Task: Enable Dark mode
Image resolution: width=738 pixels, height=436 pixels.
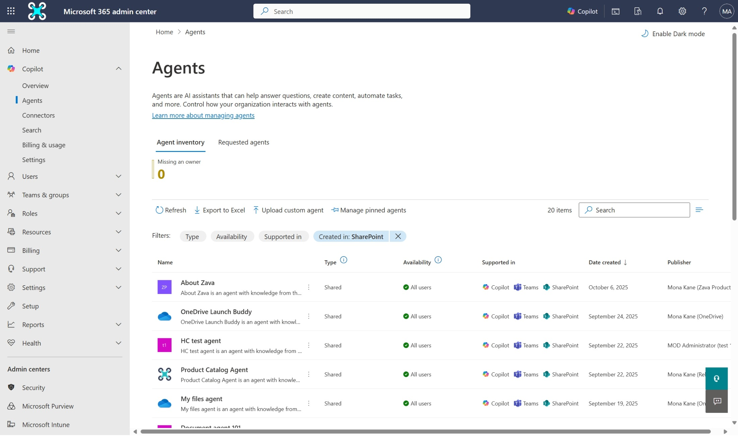Action: coord(678,33)
